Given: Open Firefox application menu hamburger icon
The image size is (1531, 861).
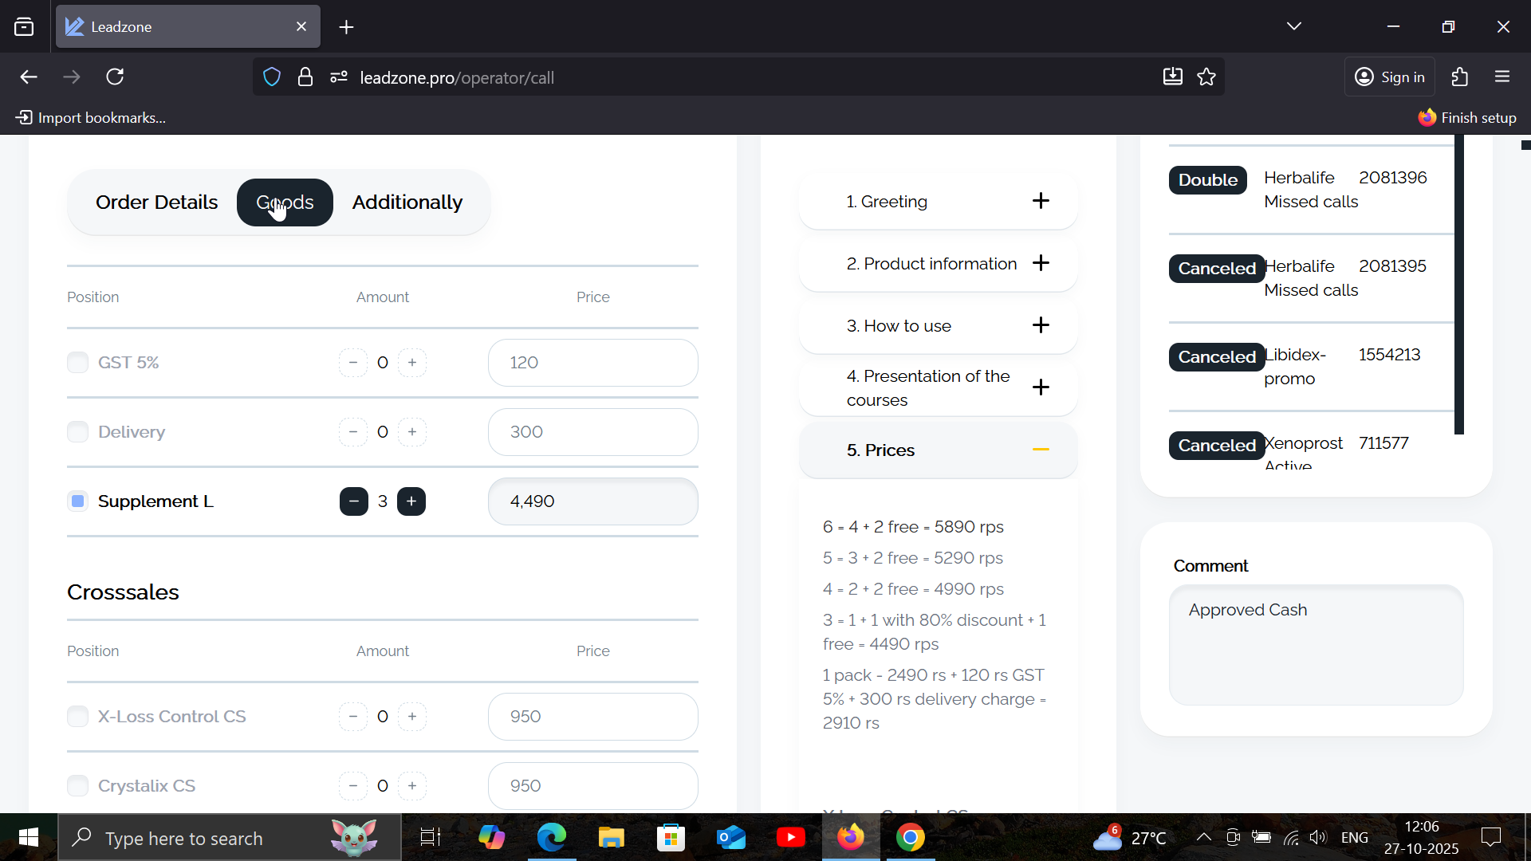Looking at the screenshot, I should click(1502, 77).
